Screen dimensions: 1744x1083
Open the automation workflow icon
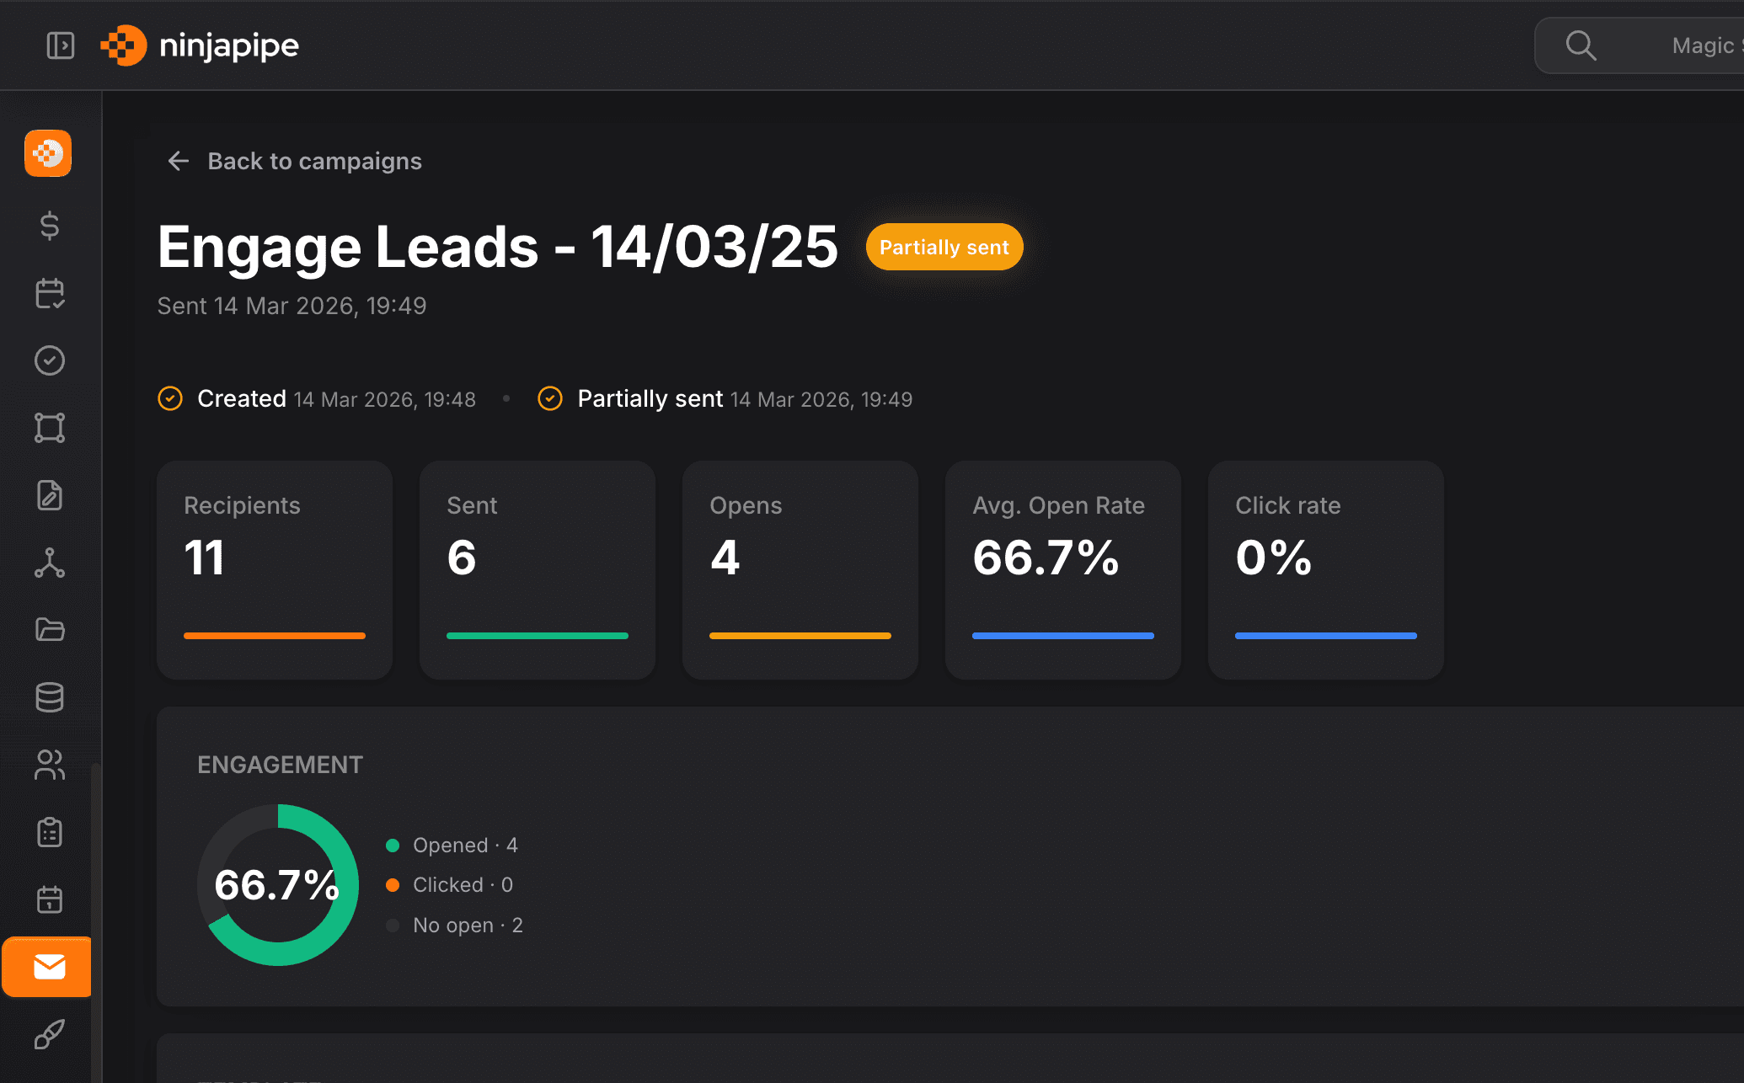tap(50, 563)
